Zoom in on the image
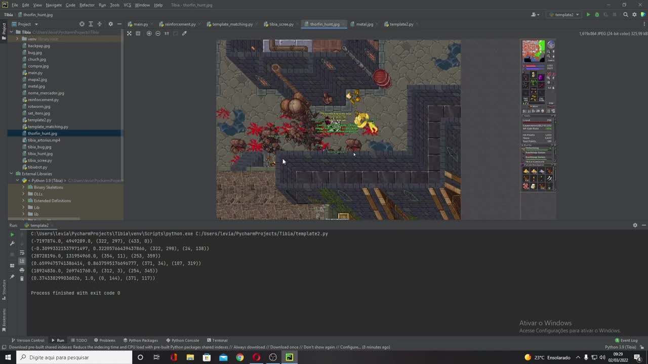The width and height of the screenshot is (648, 364). (149, 33)
